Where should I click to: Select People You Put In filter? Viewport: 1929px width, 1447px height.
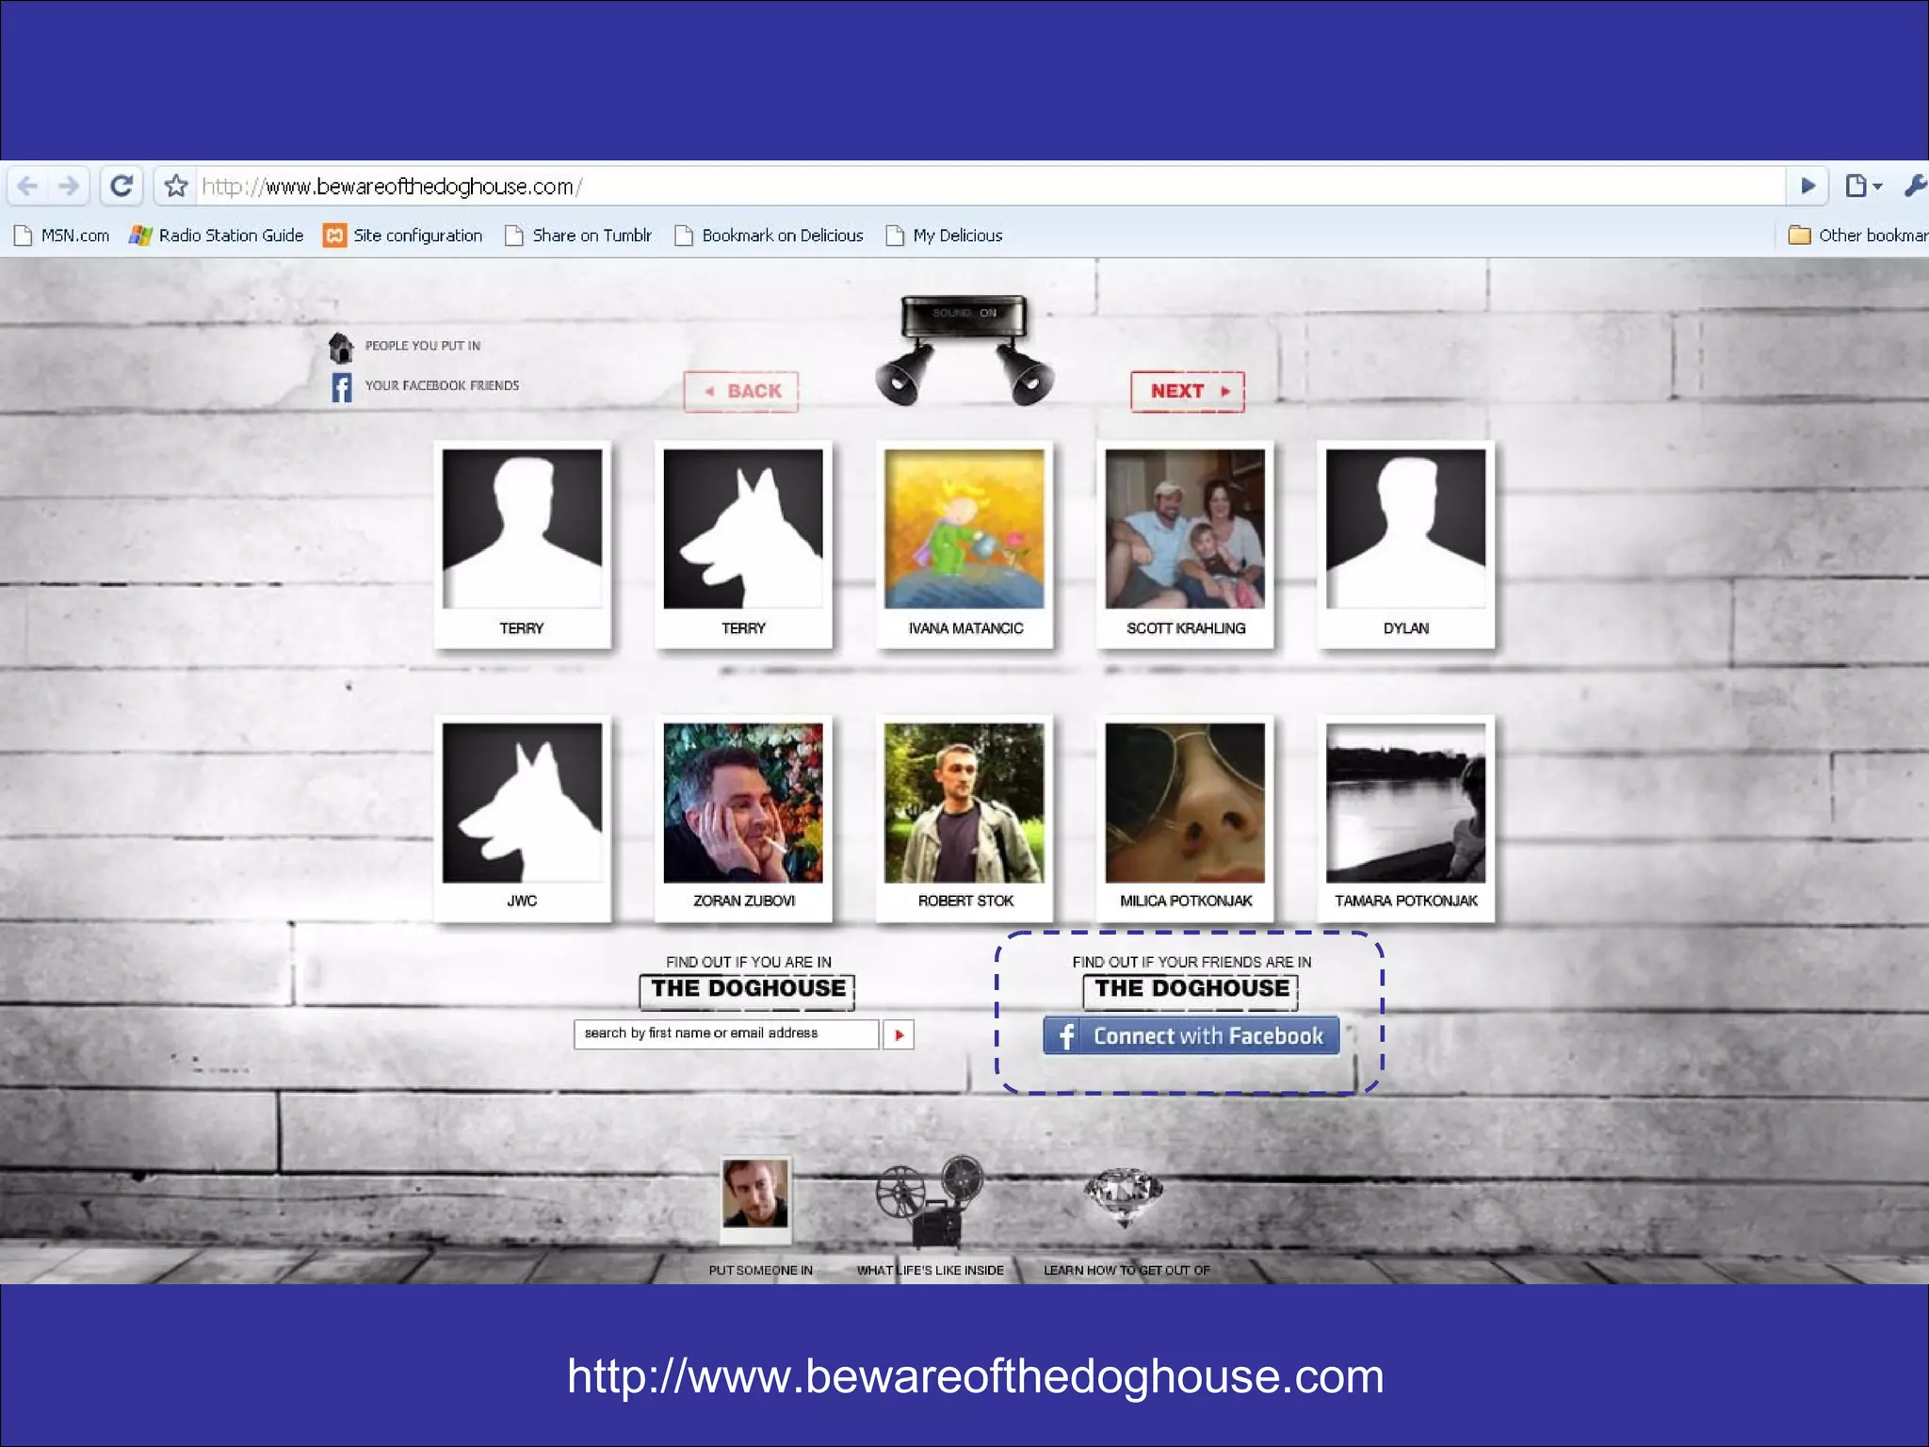coord(423,346)
